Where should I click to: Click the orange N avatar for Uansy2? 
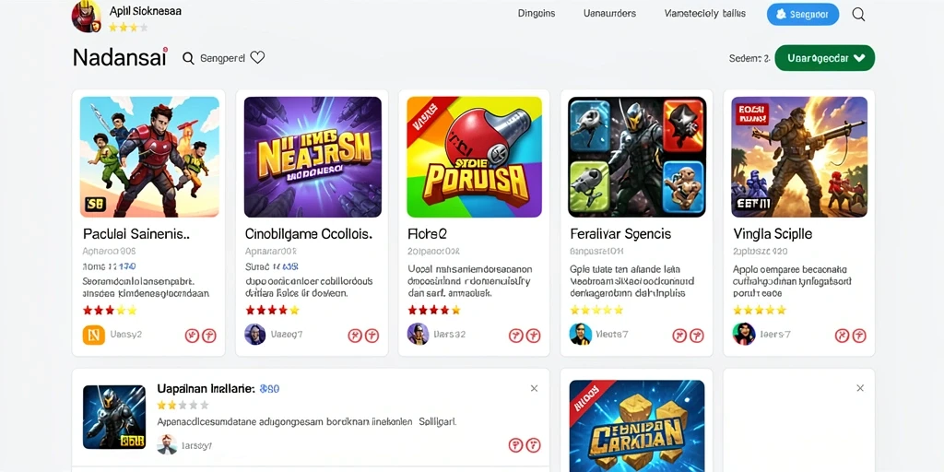tap(93, 335)
